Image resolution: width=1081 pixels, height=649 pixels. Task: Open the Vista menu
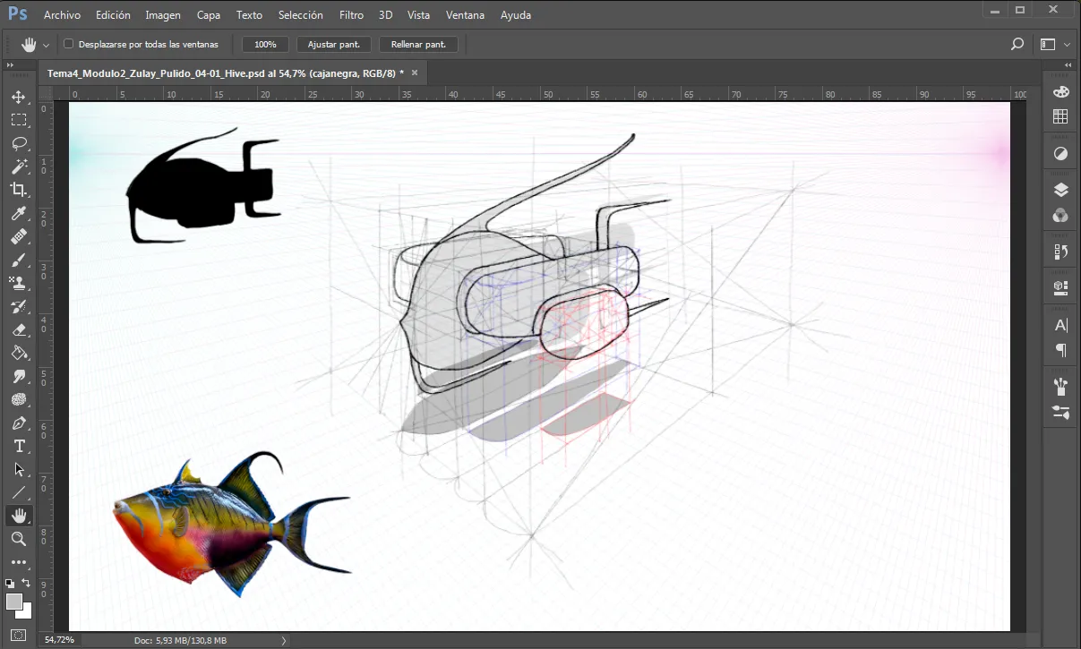[418, 15]
